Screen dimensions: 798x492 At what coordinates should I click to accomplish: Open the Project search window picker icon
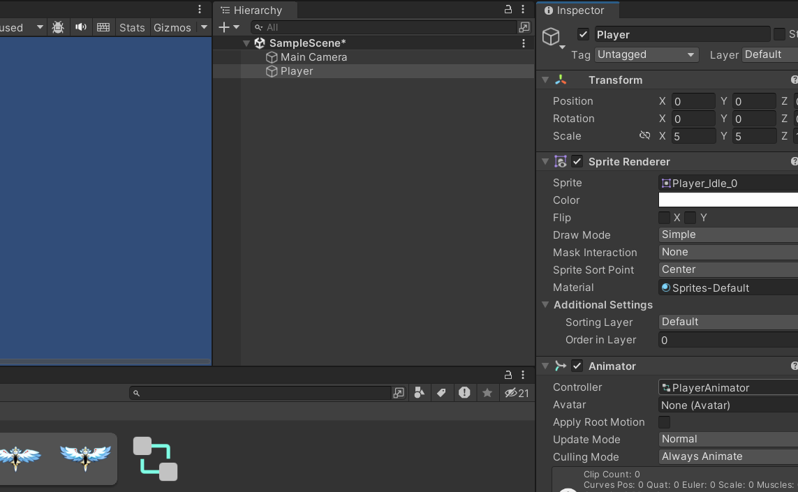399,393
